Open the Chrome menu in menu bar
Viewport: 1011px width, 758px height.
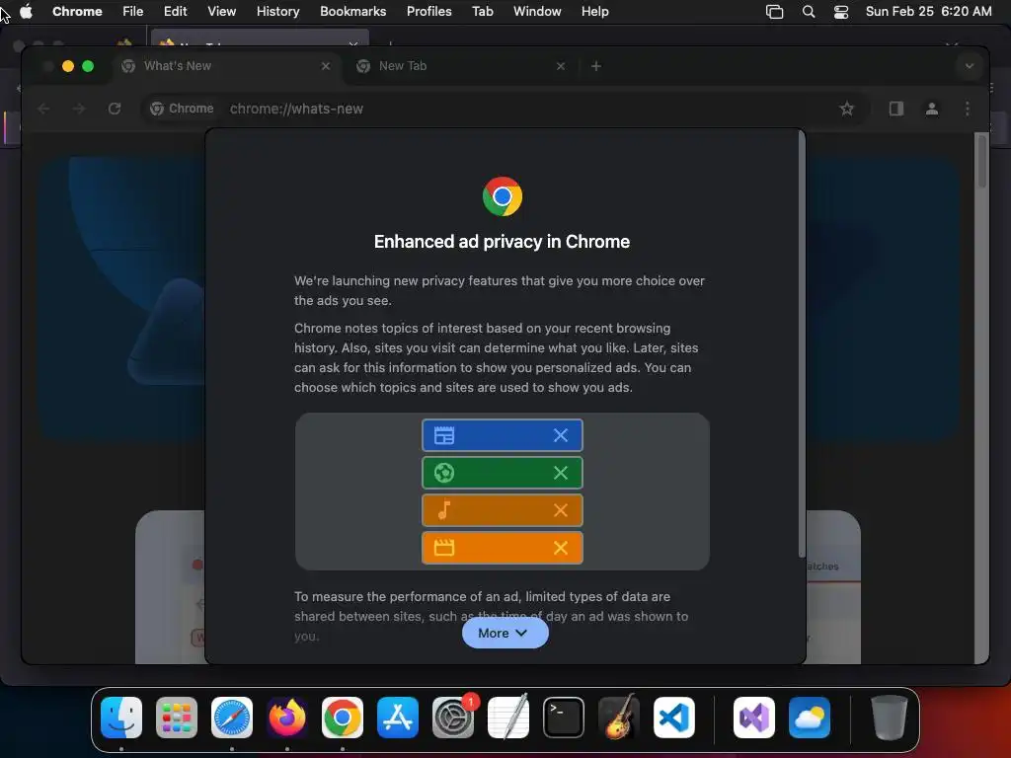pos(77,11)
